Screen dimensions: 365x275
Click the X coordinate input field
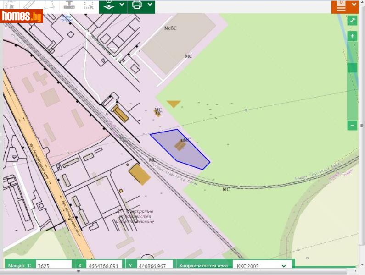(x=104, y=266)
